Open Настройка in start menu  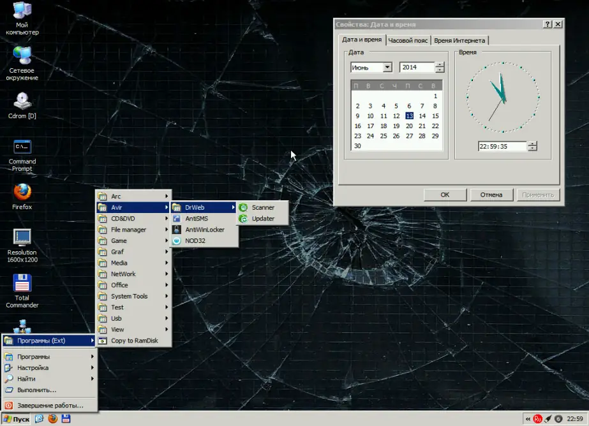point(49,367)
